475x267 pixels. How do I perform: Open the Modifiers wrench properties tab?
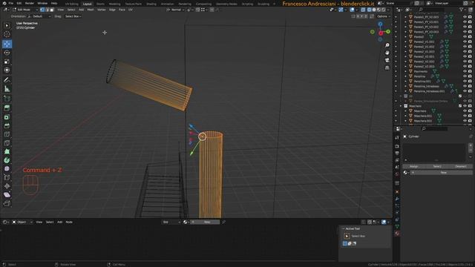397,199
